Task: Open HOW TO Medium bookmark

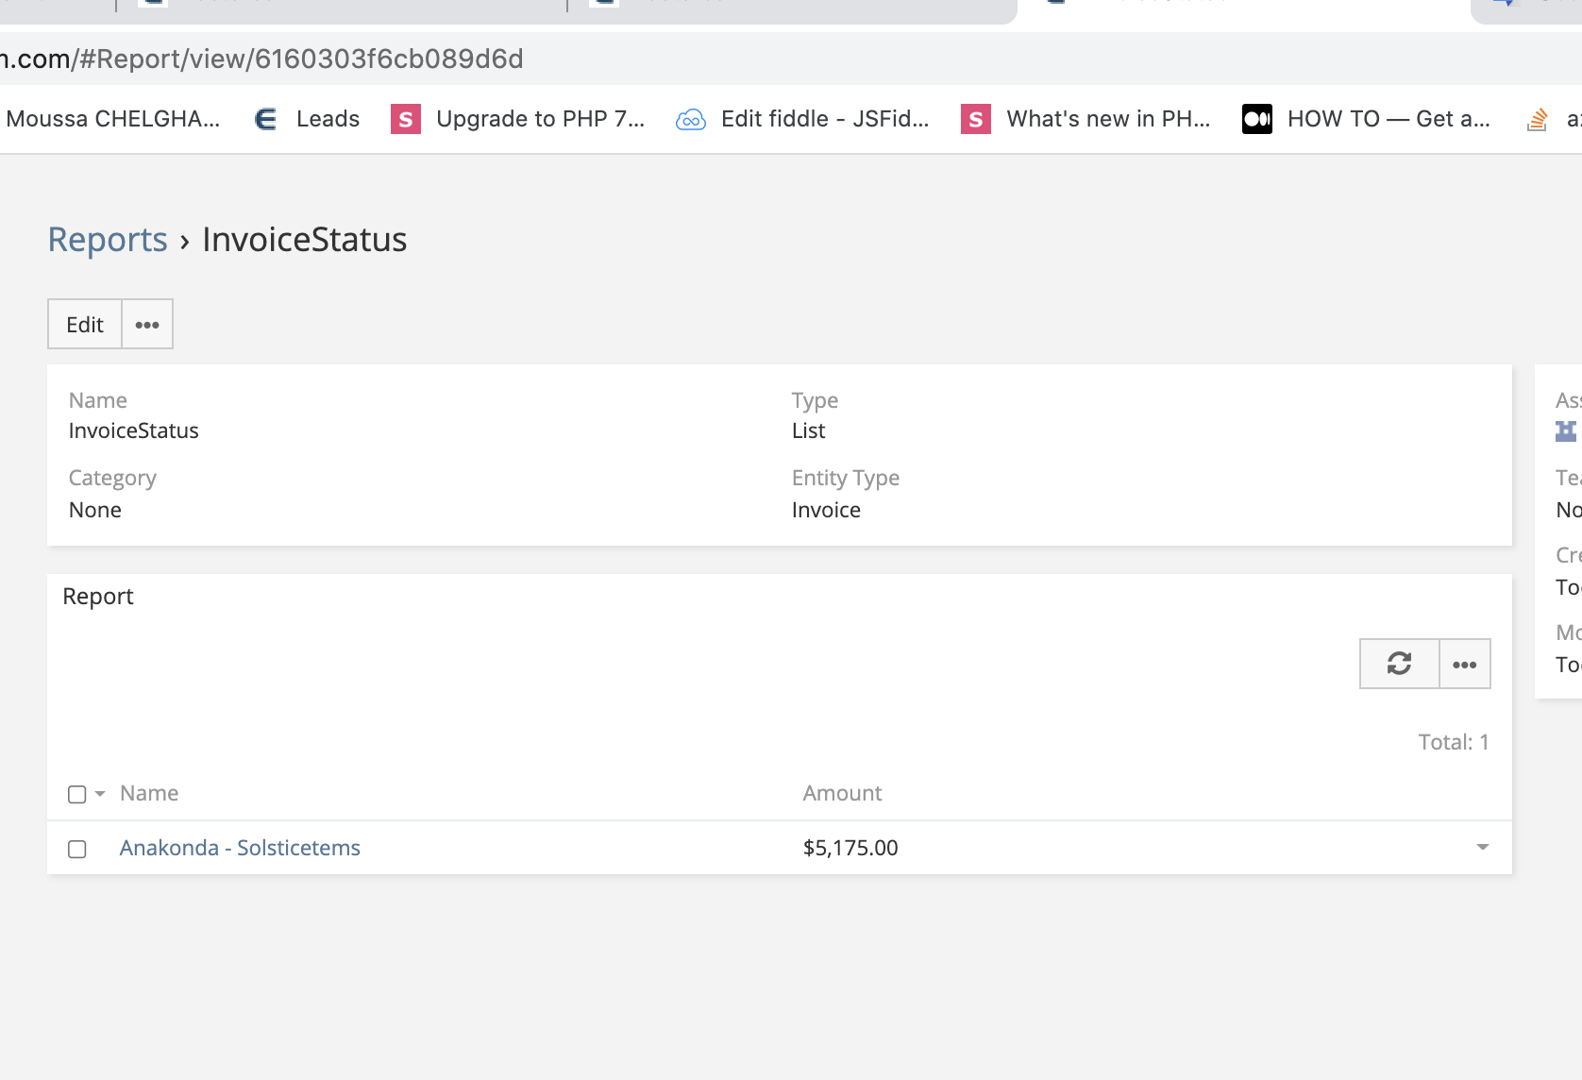Action: click(1367, 119)
